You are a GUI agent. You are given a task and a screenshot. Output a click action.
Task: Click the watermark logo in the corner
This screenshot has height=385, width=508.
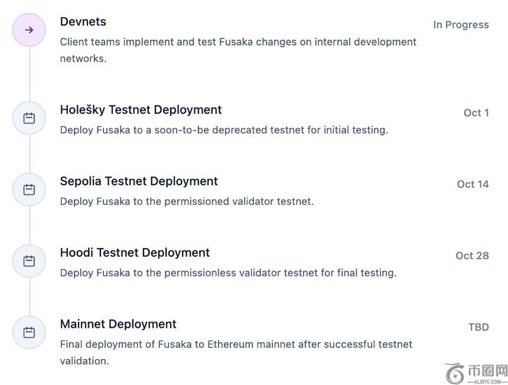pyautogui.click(x=476, y=374)
